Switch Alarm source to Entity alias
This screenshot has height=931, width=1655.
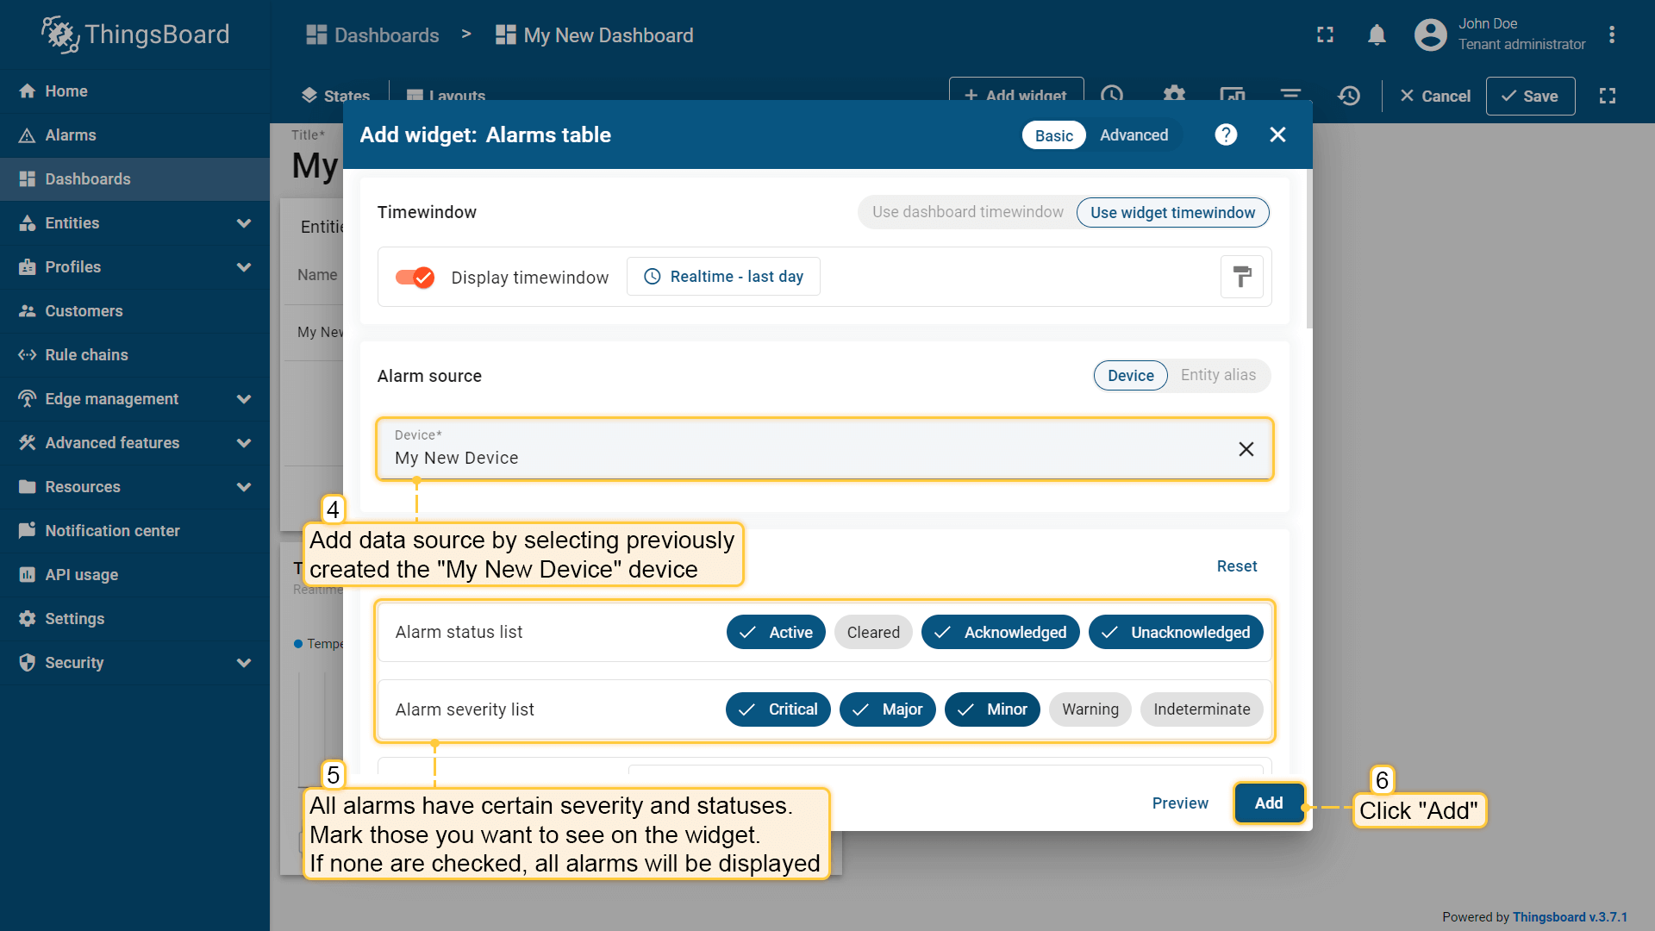[x=1218, y=375]
